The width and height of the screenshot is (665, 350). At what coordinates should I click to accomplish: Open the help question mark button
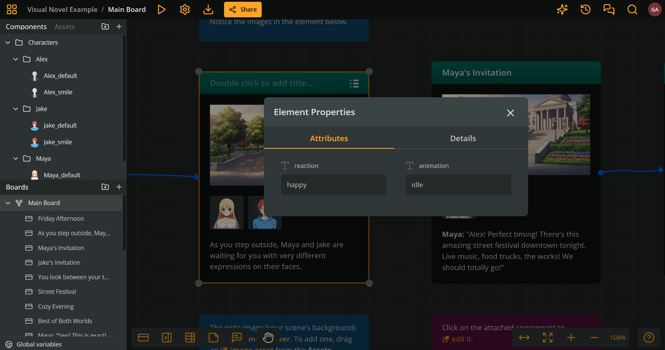649,338
